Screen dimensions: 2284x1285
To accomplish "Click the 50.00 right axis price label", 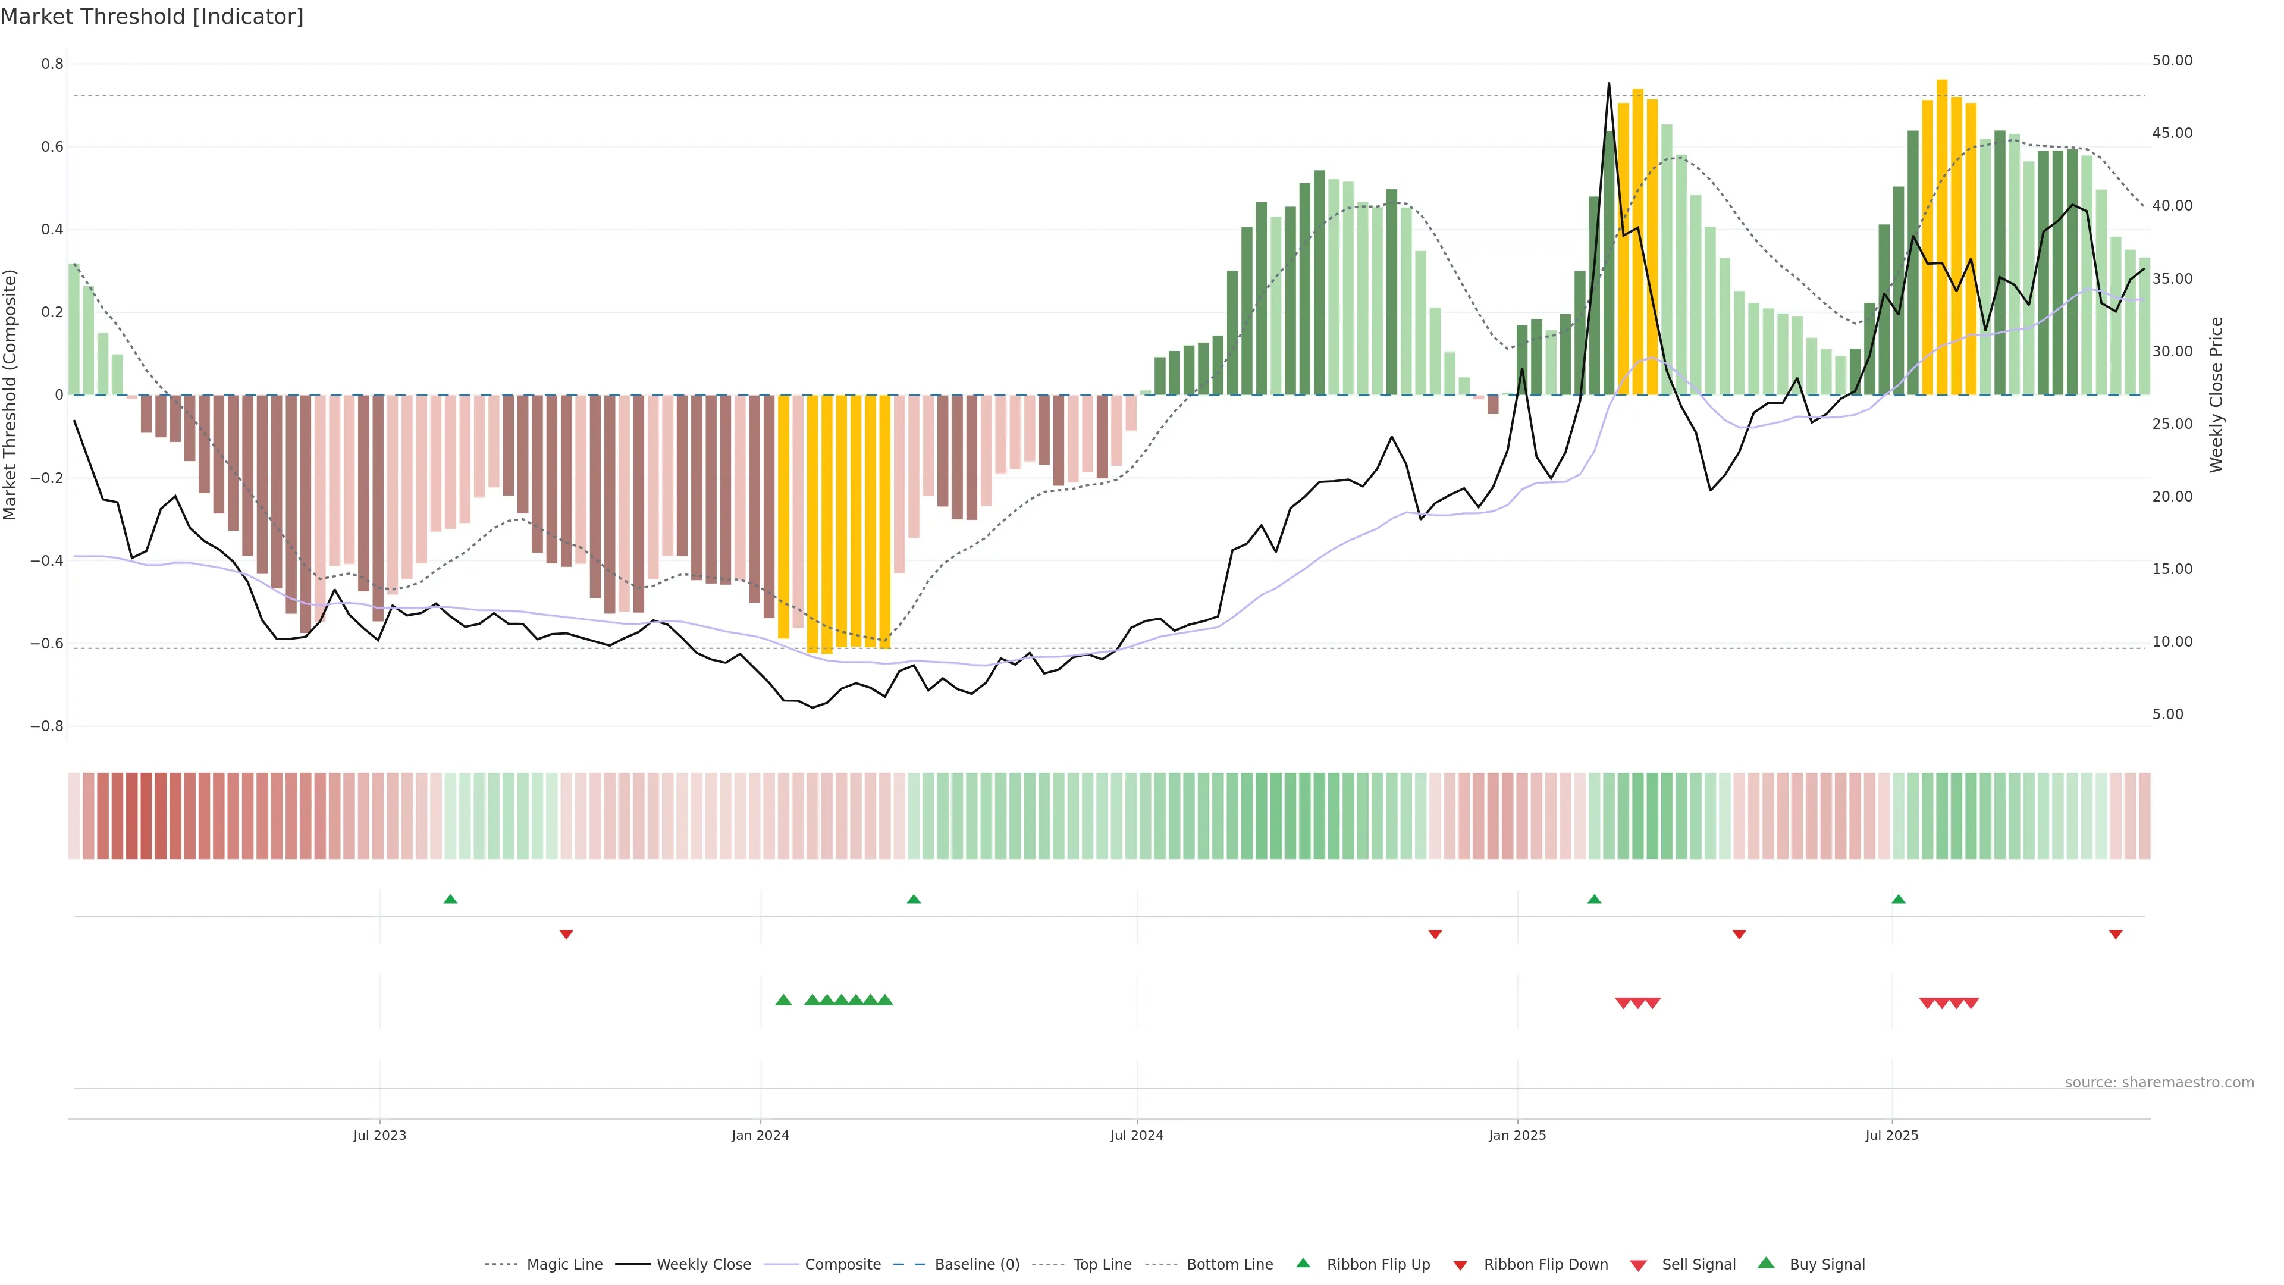I will (2172, 60).
